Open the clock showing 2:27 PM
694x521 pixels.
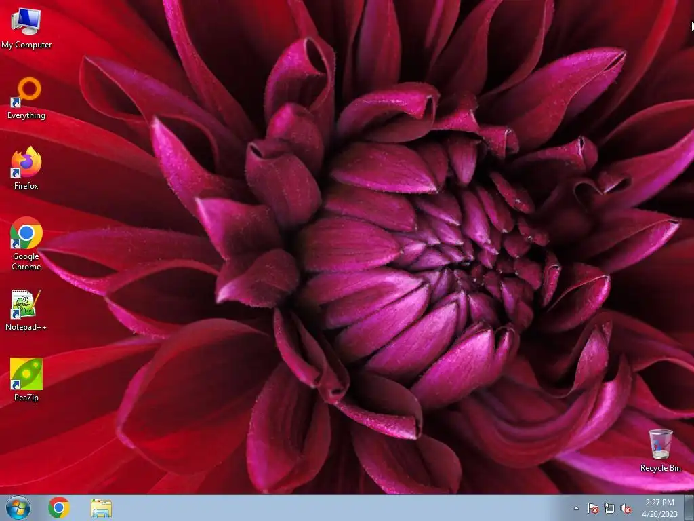[659, 508]
